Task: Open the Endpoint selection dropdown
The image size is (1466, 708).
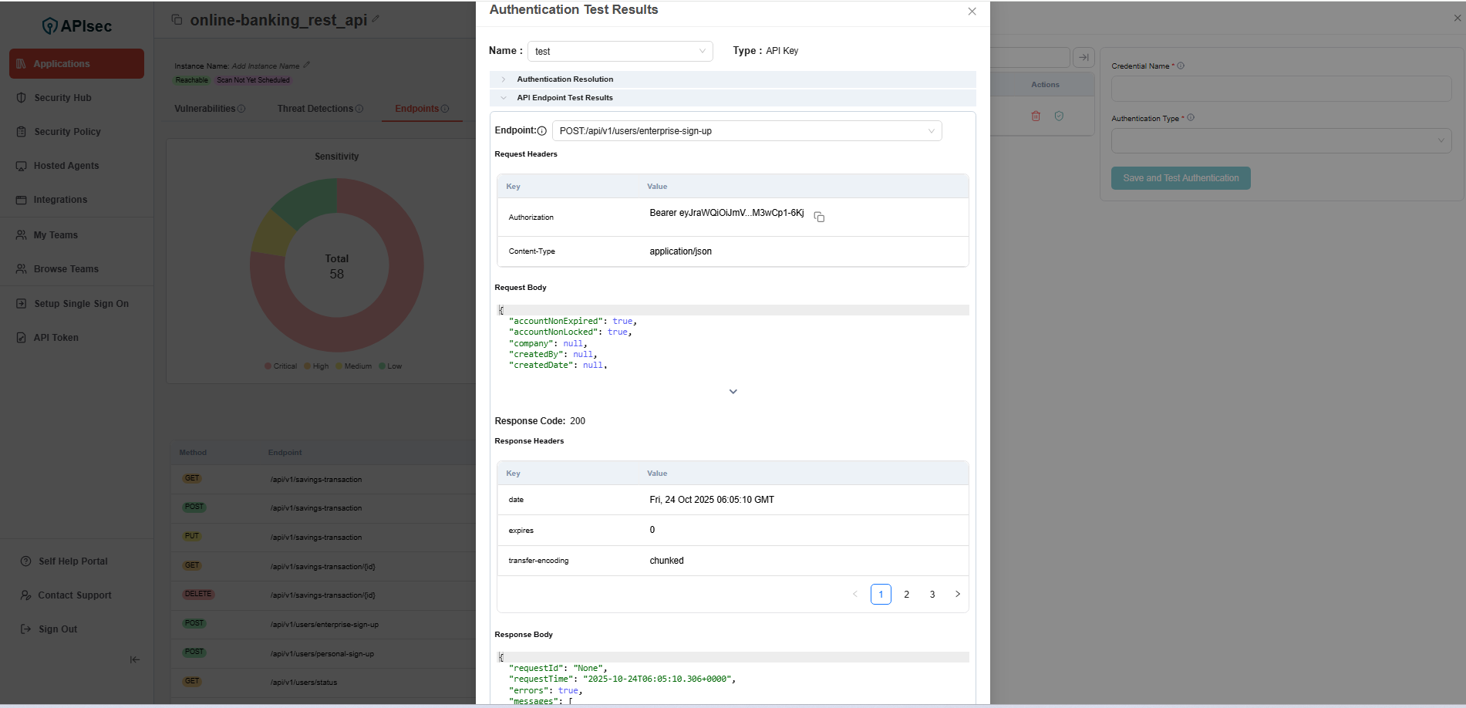Action: click(x=746, y=131)
